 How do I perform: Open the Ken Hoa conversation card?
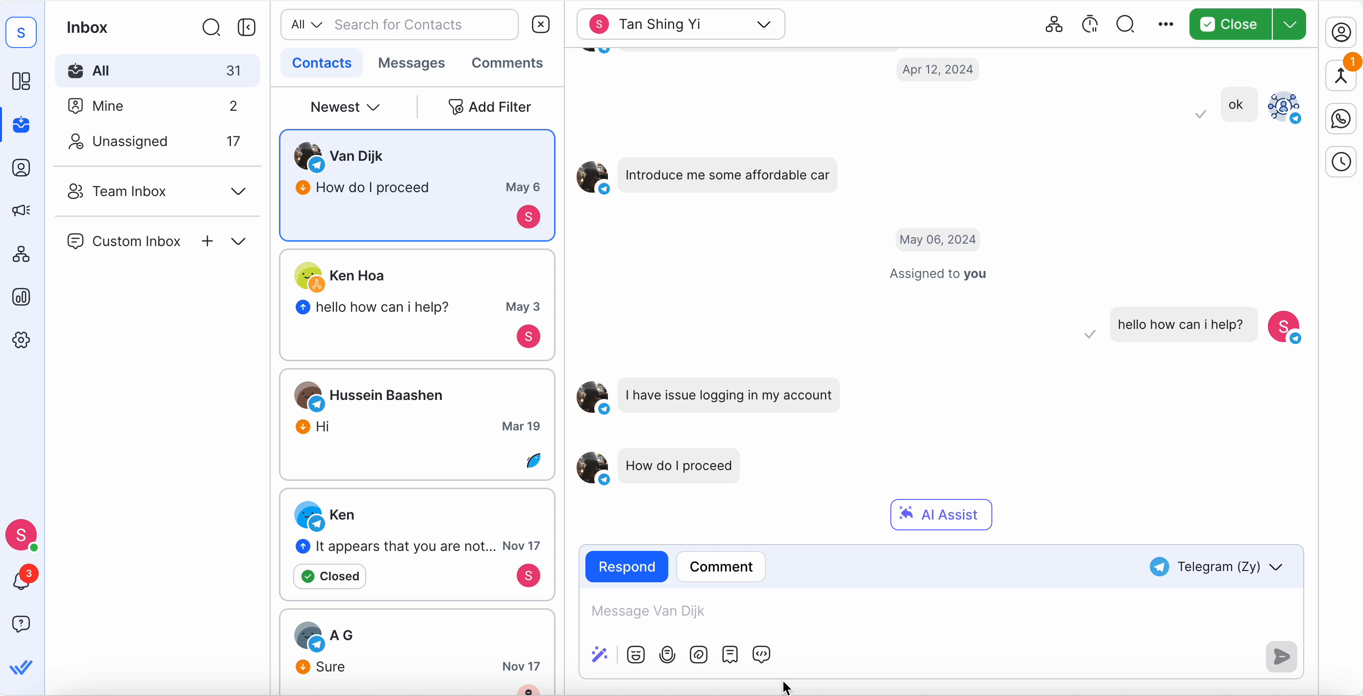[x=417, y=305]
